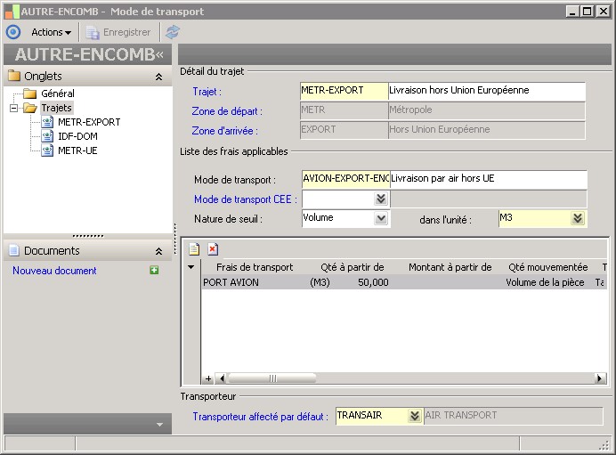This screenshot has width=616, height=455.
Task: Click the grid scroll left arrow
Action: coord(222,378)
